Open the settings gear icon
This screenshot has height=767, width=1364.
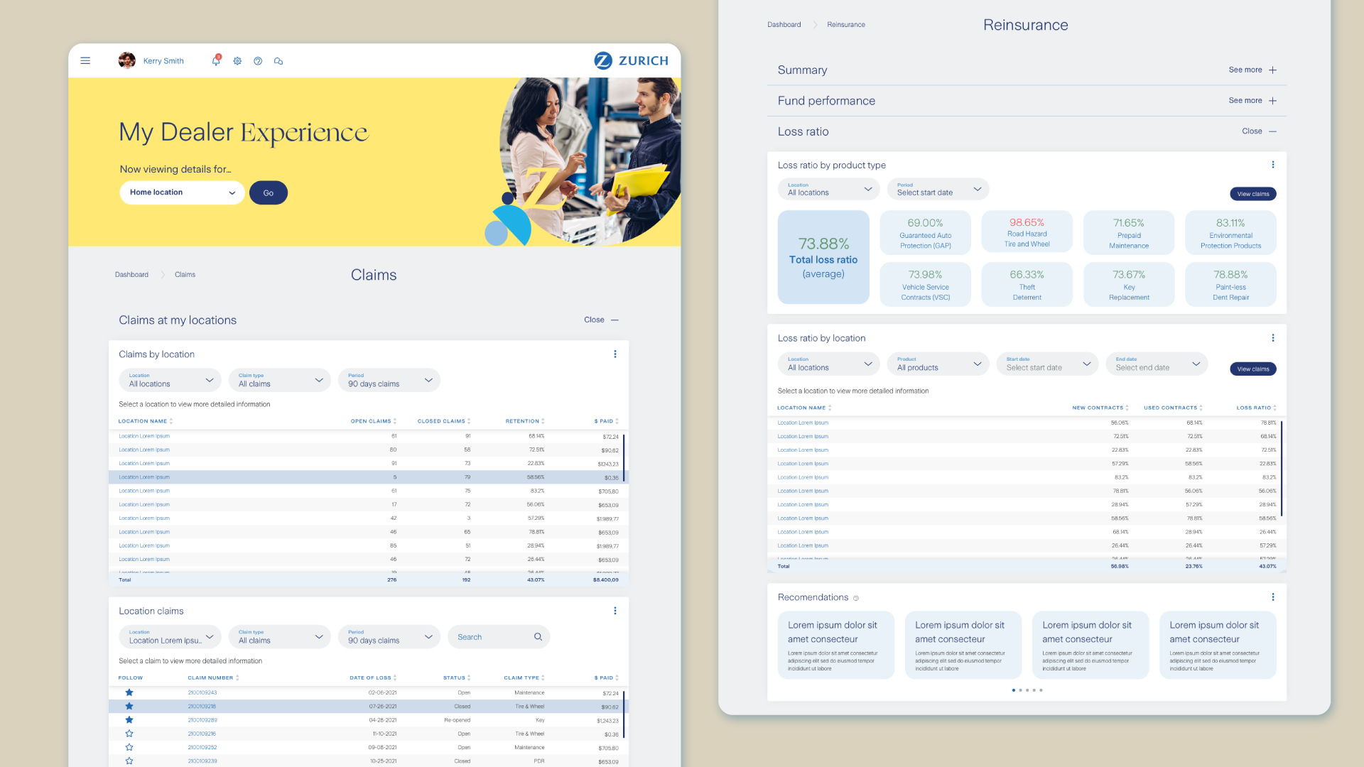[237, 61]
